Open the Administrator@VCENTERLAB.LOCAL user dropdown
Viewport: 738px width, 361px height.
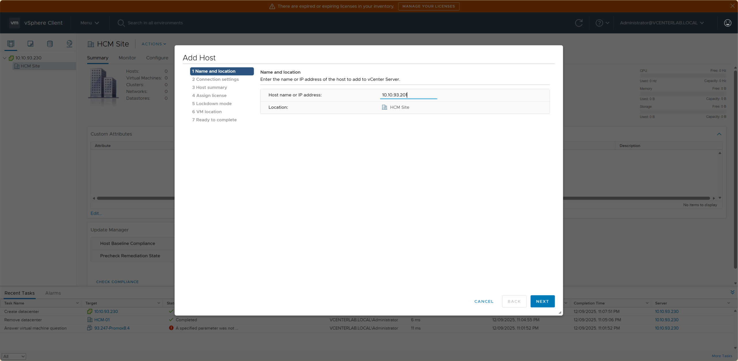pyautogui.click(x=662, y=23)
